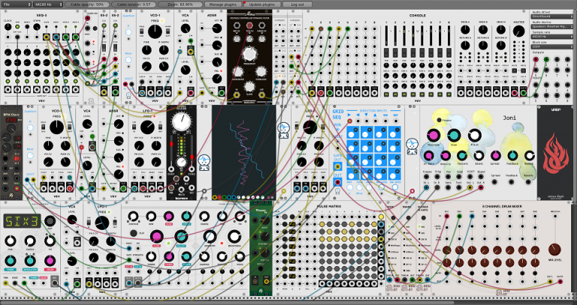
Task: Click CONSOLE master output jack with red cable
Action: tap(515, 93)
